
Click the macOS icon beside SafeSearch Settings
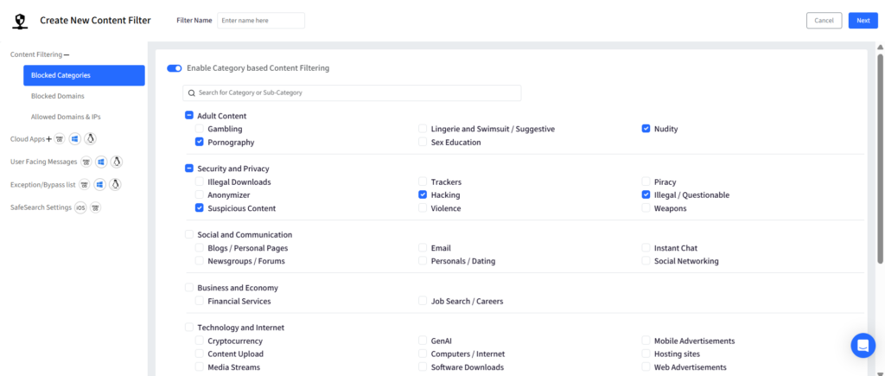[95, 207]
